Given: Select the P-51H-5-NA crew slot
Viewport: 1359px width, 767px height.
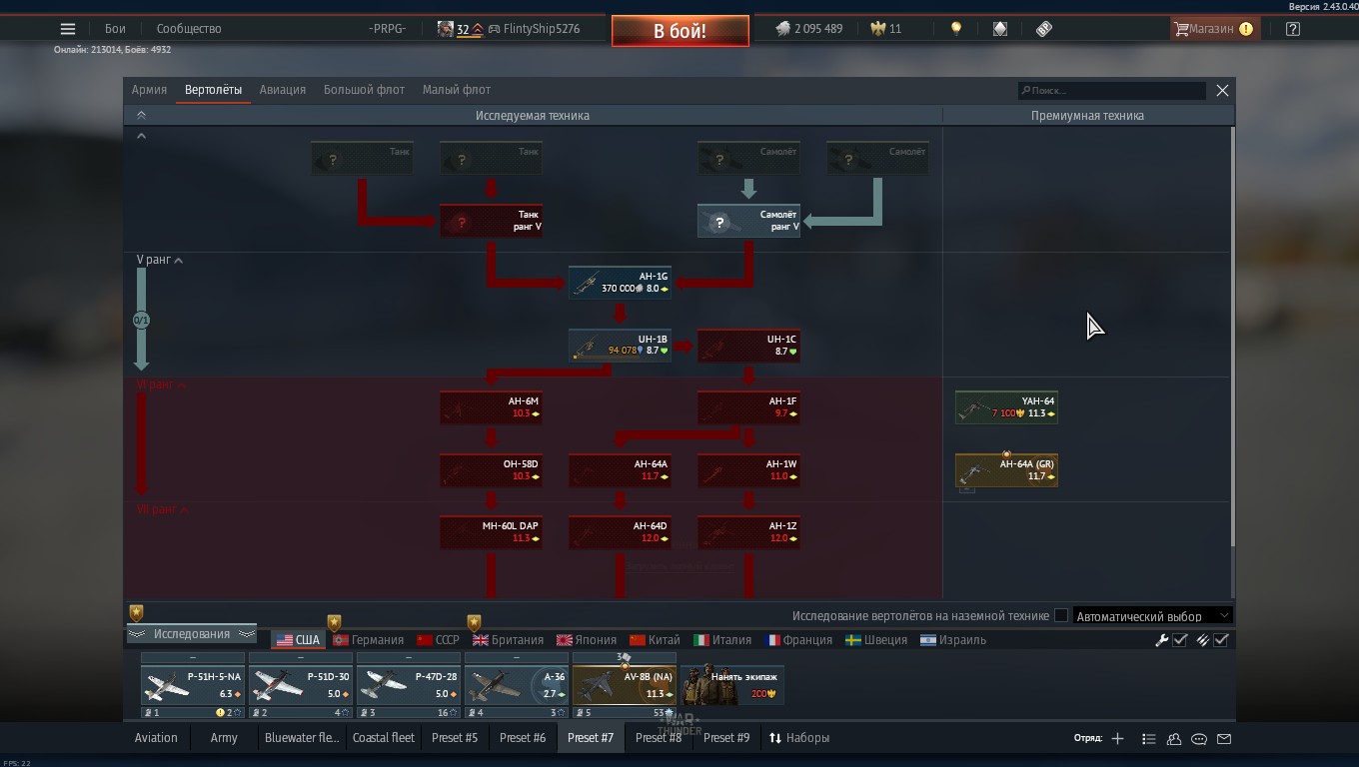Looking at the screenshot, I should pyautogui.click(x=193, y=685).
